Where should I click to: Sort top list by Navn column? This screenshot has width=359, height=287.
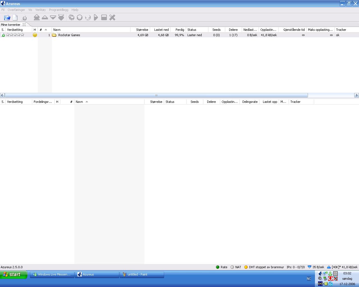click(x=91, y=30)
